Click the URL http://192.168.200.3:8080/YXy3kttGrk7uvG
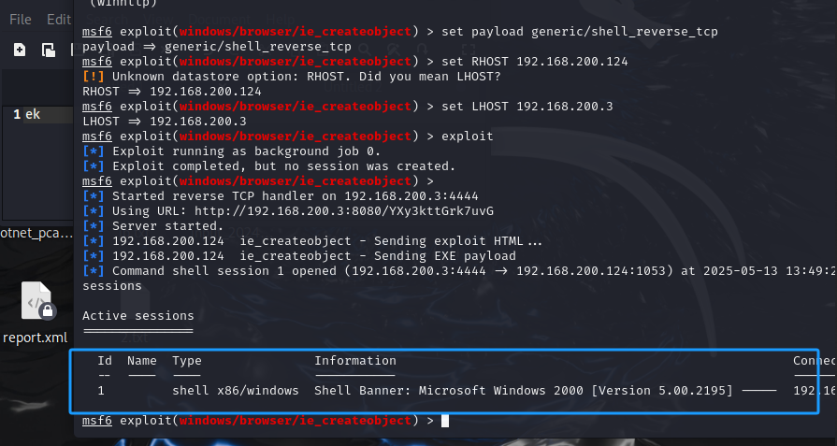 coord(344,210)
